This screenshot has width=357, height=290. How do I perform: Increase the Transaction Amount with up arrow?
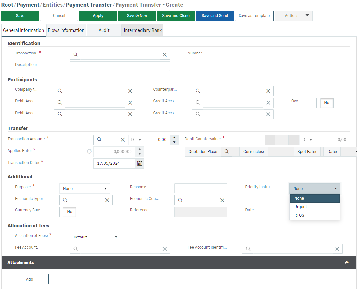174,137
